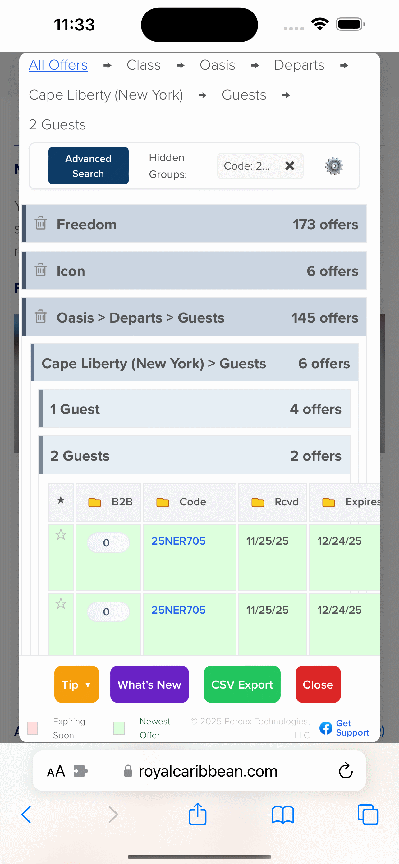Image resolution: width=399 pixels, height=864 pixels.
Task: Toggle the favorites star column header
Action: [61, 500]
